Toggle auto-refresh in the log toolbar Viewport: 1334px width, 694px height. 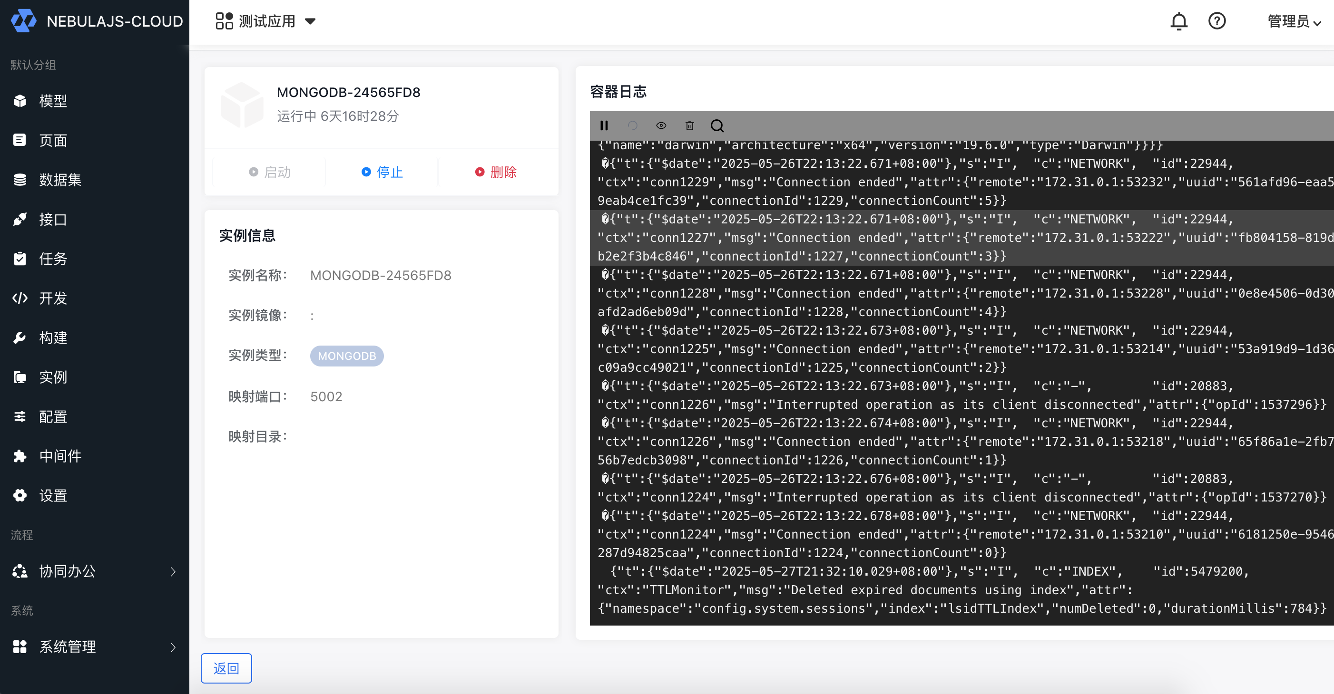(x=632, y=125)
